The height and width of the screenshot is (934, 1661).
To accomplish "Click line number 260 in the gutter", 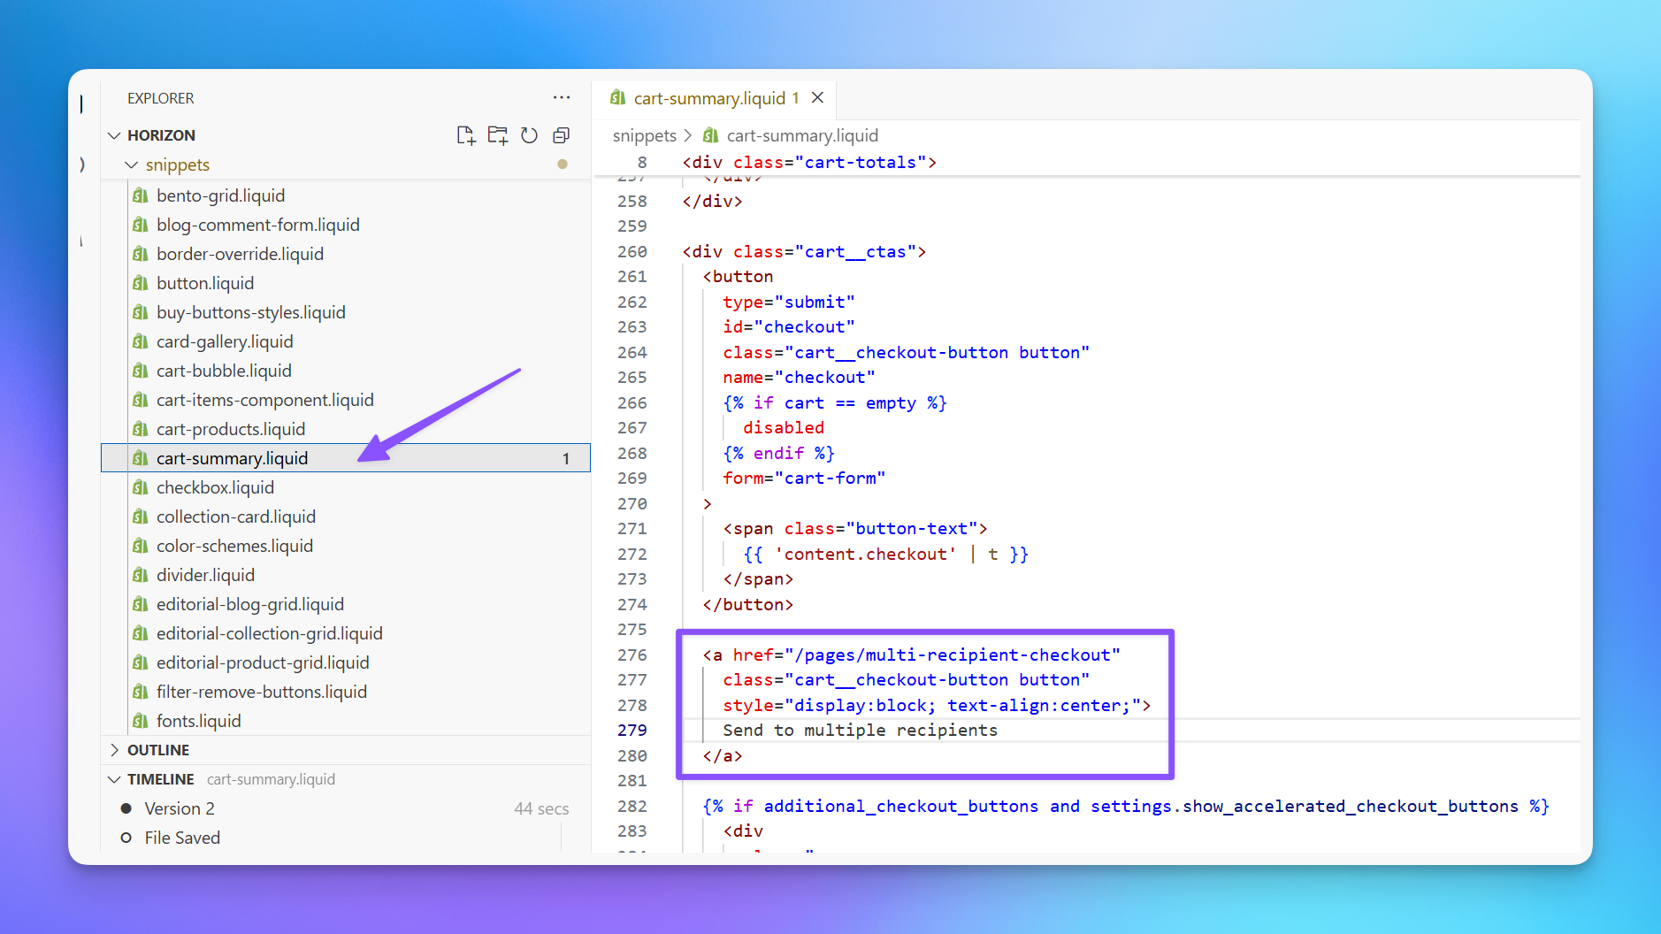I will (x=632, y=251).
